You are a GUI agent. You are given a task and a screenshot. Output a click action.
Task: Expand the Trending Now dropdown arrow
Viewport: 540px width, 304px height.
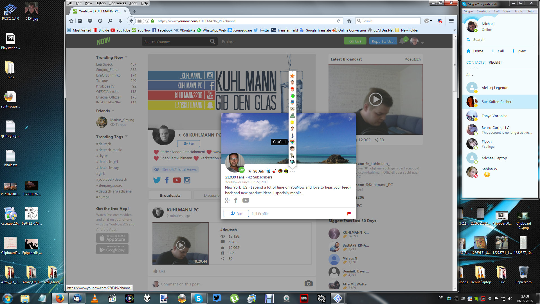click(x=126, y=57)
